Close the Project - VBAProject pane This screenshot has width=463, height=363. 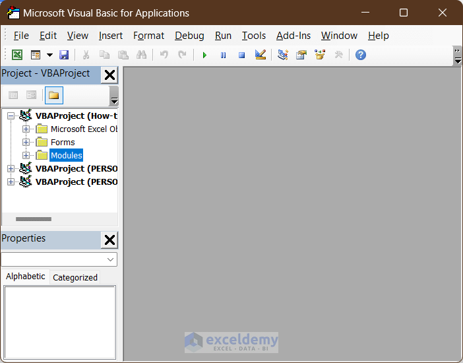[x=109, y=75]
